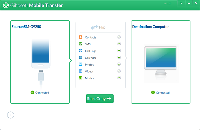This screenshot has width=200, height=130.
Task: Click the Call Logs label
Action: pos(91,51)
